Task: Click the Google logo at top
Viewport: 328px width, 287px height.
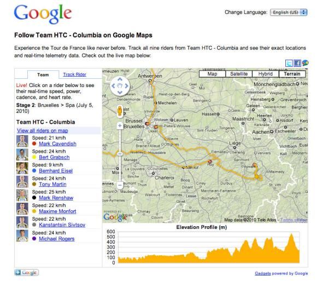Action: [43, 14]
